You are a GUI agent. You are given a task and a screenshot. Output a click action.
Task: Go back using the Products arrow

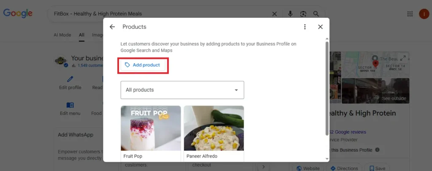point(112,27)
